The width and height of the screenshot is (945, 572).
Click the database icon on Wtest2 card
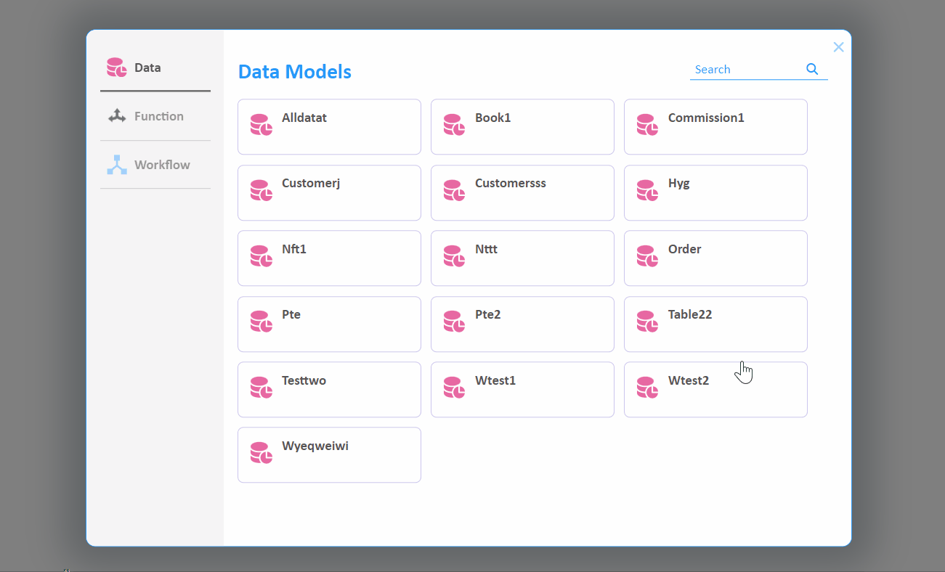(x=648, y=388)
